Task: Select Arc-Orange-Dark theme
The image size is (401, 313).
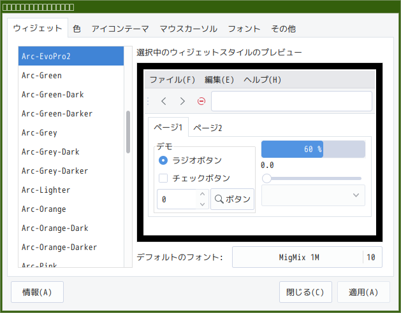Action: point(71,228)
